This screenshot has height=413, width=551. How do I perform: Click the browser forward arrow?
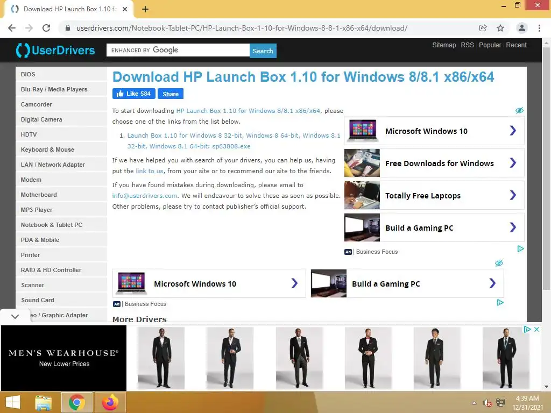click(29, 28)
